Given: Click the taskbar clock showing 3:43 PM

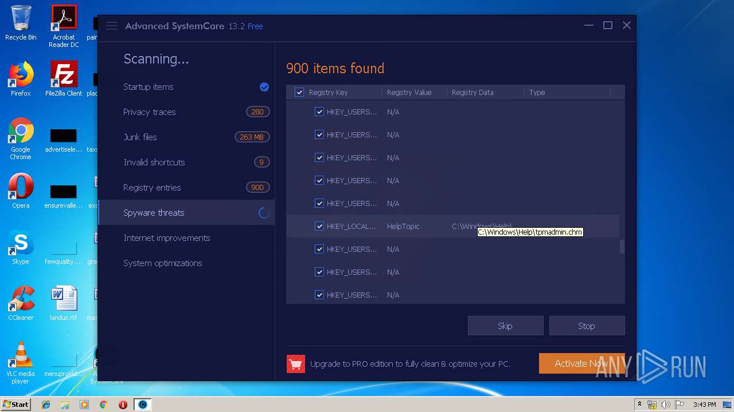Looking at the screenshot, I should point(704,405).
